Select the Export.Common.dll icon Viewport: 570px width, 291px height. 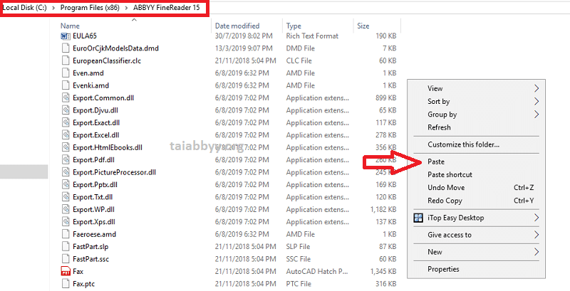(66, 98)
